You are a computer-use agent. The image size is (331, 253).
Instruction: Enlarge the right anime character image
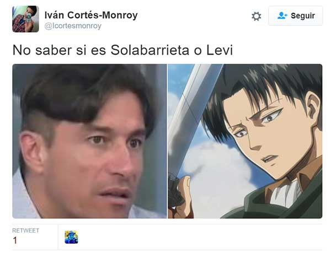[245, 141]
